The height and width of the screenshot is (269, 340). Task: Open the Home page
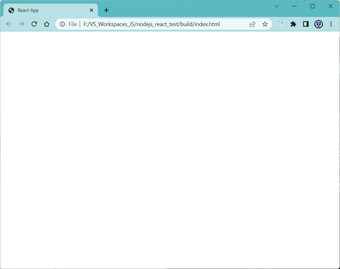47,24
